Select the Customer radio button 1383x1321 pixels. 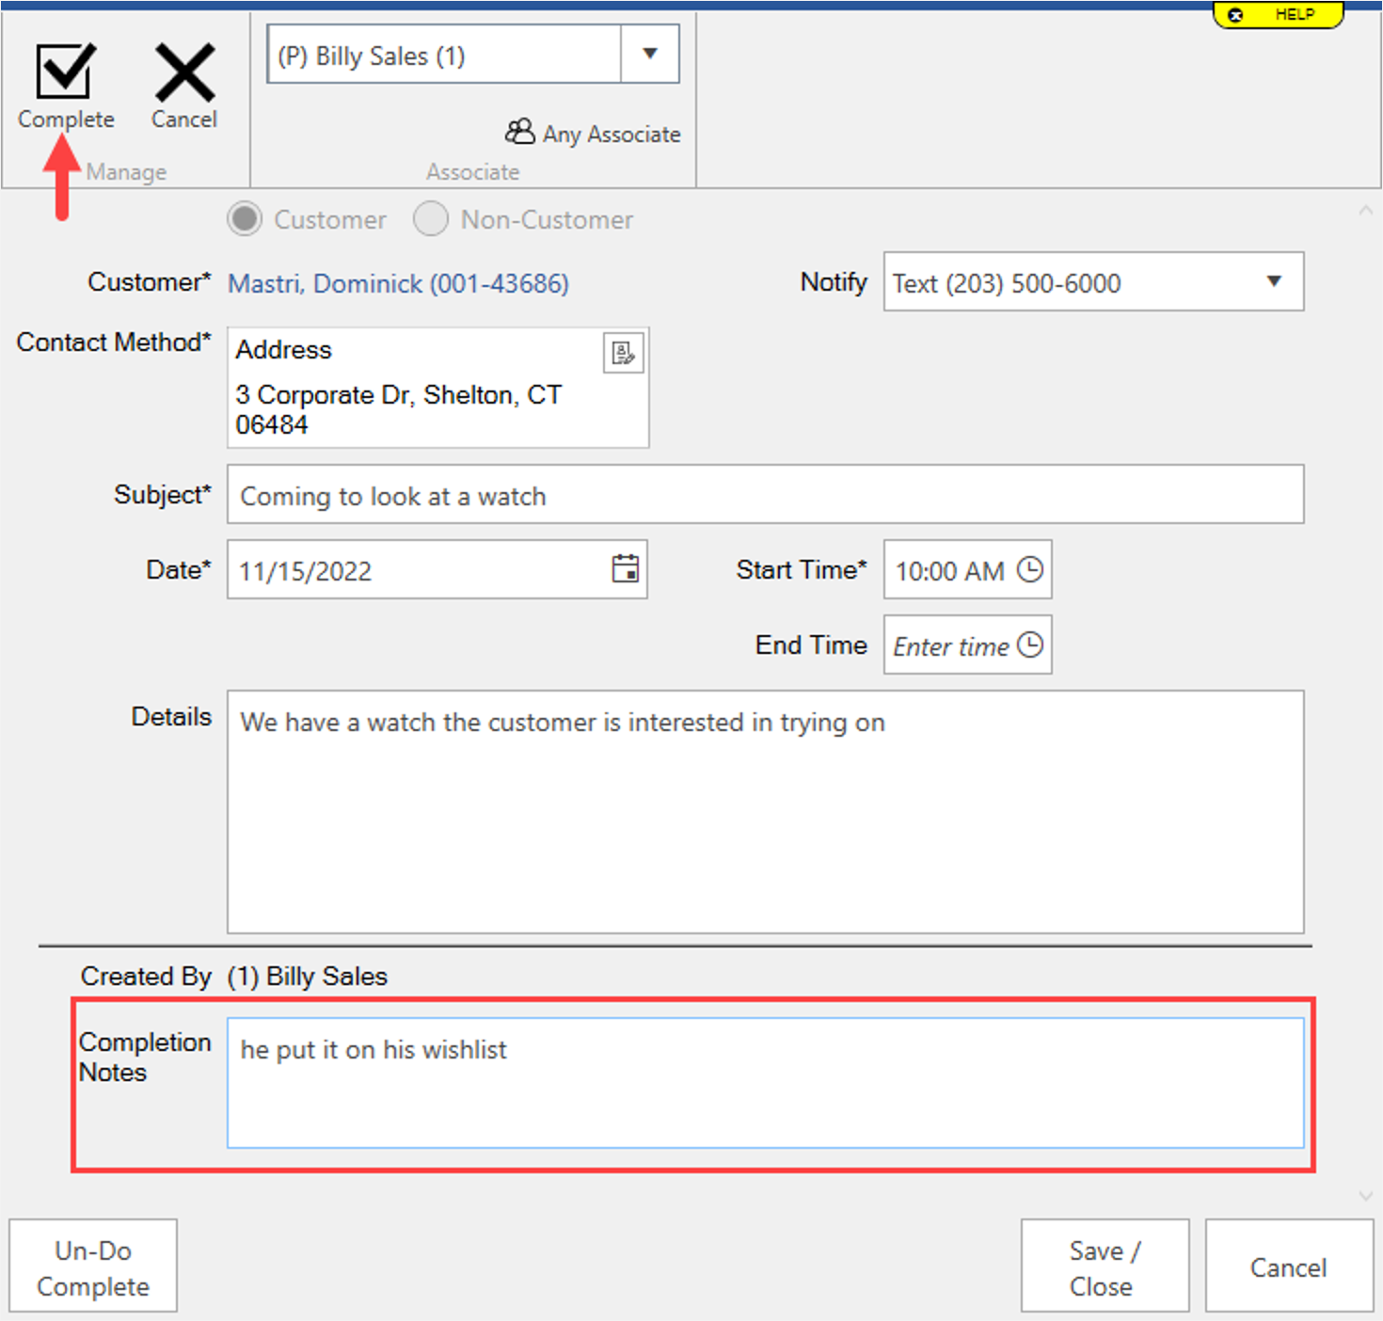point(246,219)
